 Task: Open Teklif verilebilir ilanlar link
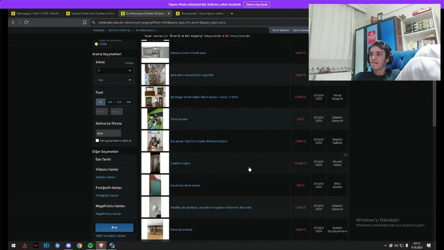111,236
